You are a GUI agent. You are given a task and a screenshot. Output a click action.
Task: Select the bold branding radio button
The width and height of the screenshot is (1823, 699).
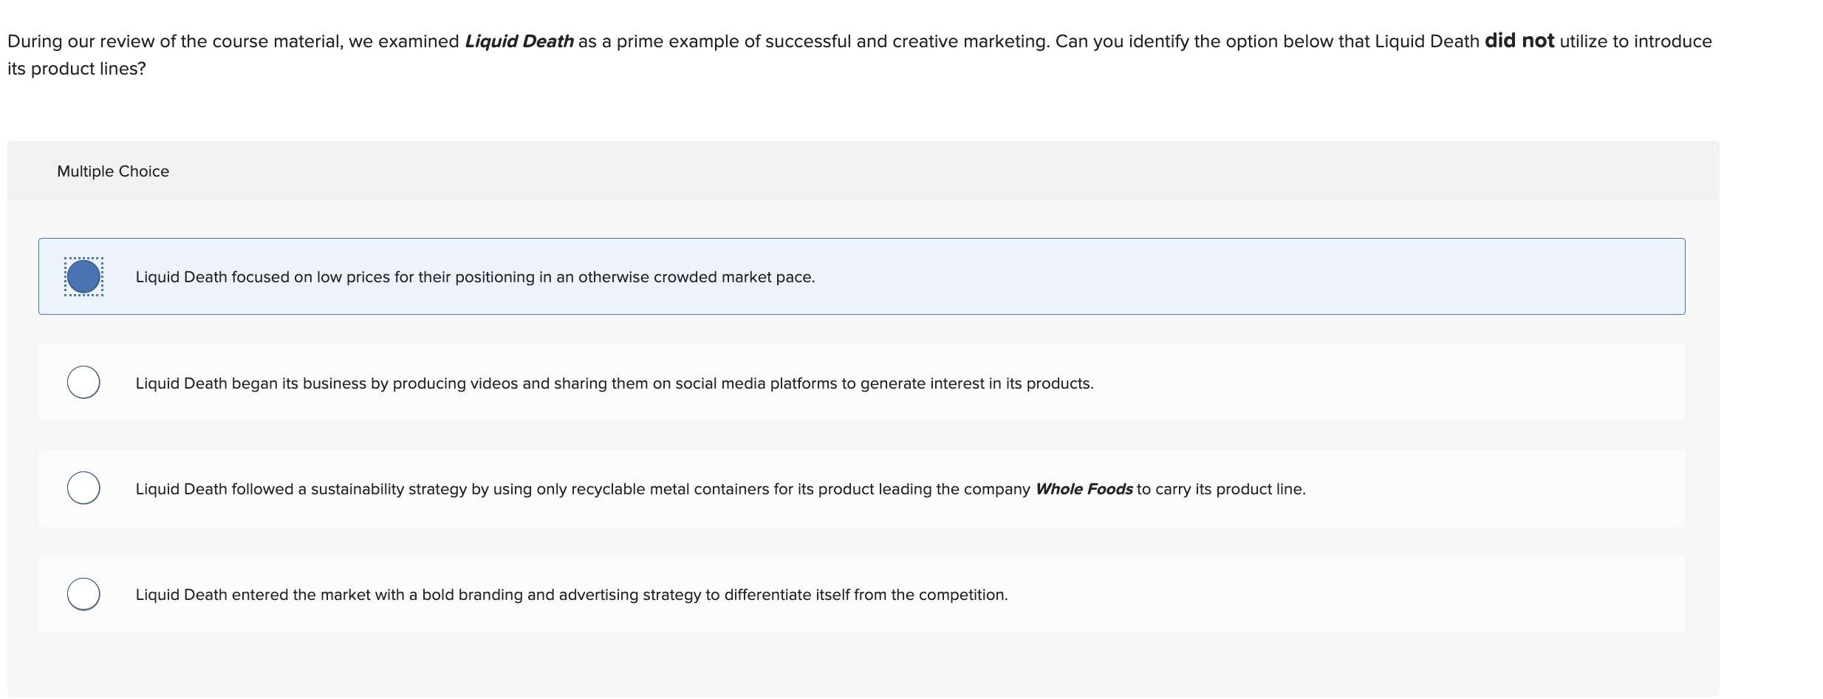83,593
